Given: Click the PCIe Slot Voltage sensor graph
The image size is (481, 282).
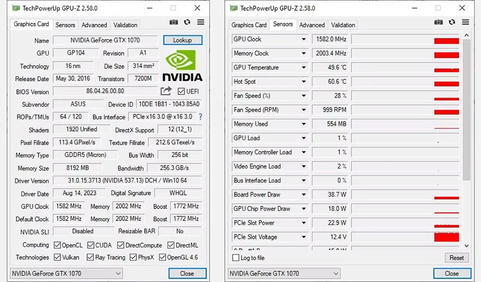Looking at the screenshot, I should [x=405, y=237].
